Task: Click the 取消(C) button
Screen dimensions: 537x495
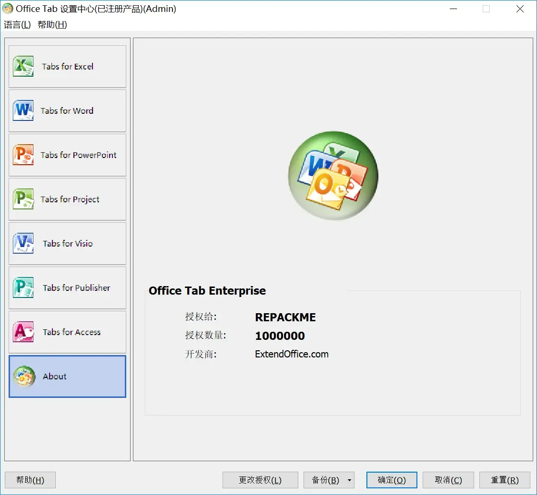Action: pos(448,480)
